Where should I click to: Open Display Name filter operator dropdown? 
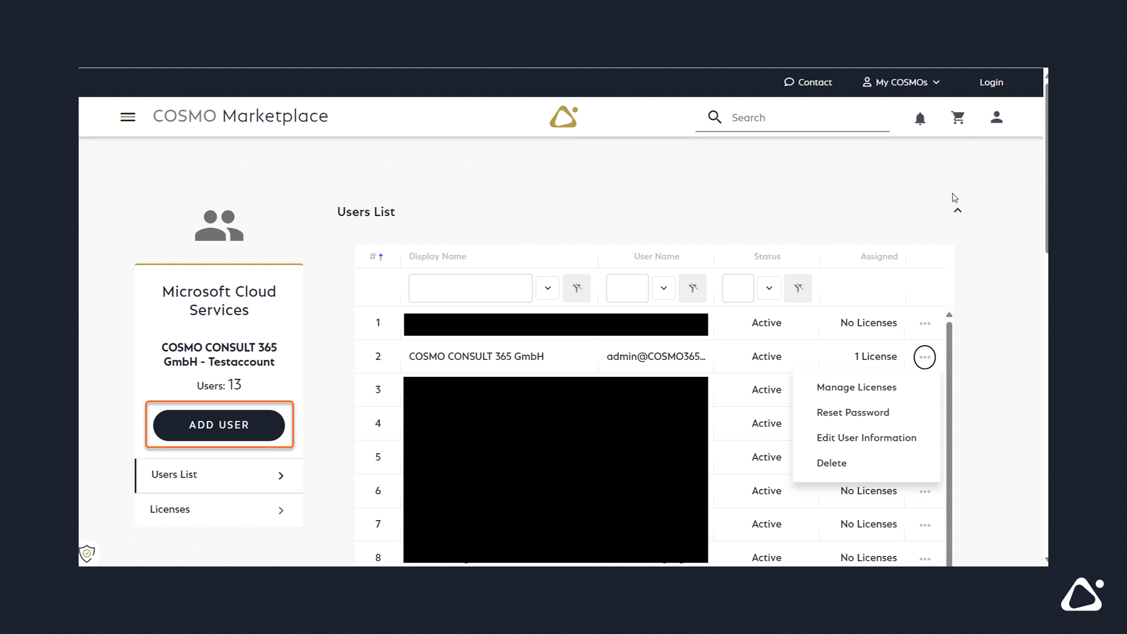point(547,288)
